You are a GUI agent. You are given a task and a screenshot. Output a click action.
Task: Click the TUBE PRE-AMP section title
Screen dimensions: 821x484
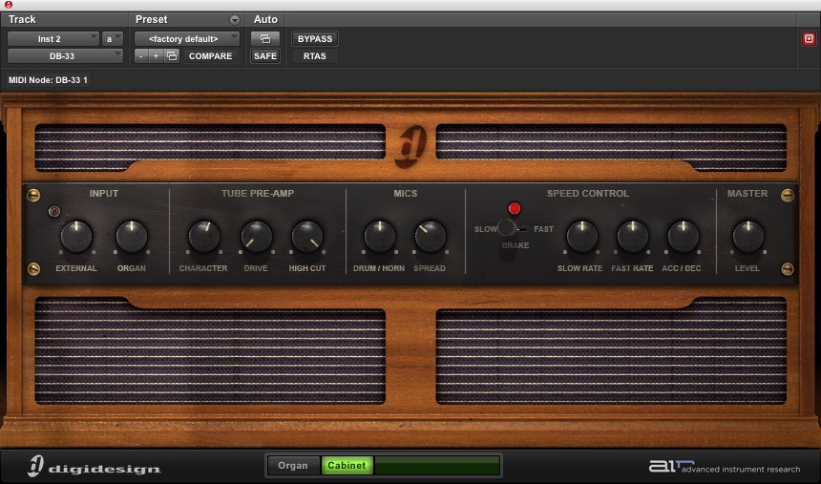(258, 193)
